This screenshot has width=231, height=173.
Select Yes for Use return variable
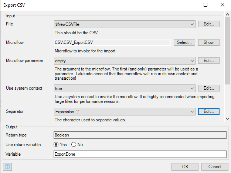point(56,145)
